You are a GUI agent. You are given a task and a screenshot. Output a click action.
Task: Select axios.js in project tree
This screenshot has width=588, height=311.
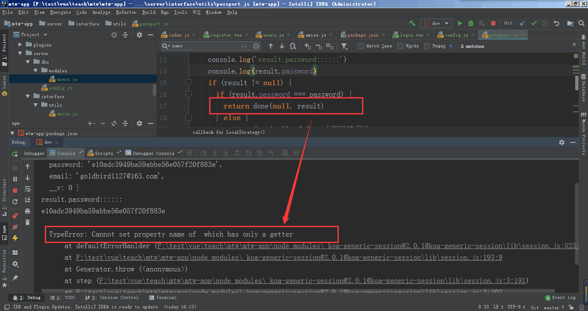pos(67,114)
